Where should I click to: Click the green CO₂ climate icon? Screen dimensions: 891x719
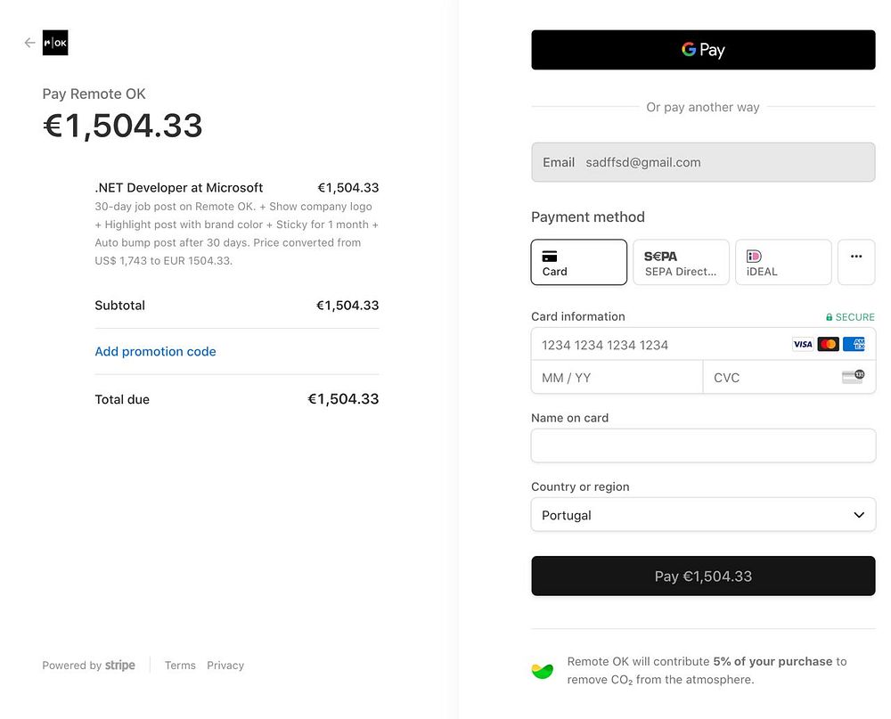click(543, 671)
